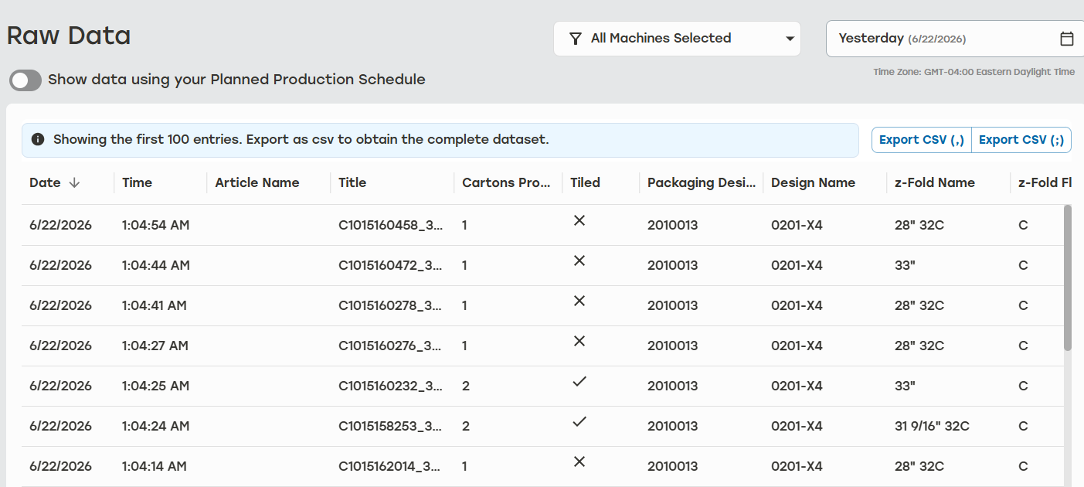1084x487 pixels.
Task: Select title cell C1015158253_3...
Action: pos(391,426)
